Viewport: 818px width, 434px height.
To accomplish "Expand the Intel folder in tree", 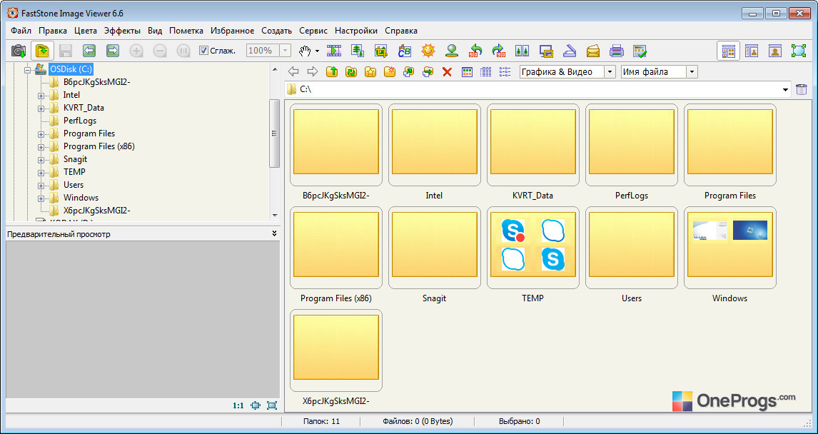I will [x=41, y=96].
